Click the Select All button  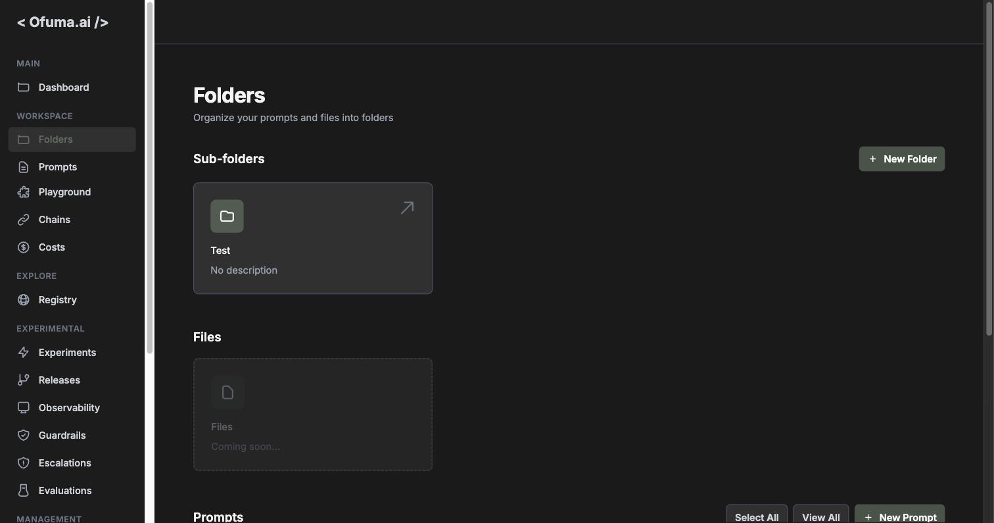click(757, 514)
